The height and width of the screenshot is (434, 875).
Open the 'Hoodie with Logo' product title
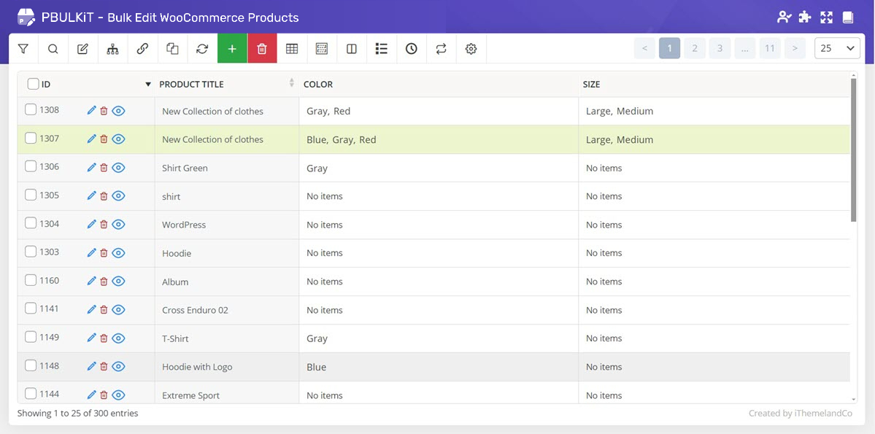pos(197,367)
